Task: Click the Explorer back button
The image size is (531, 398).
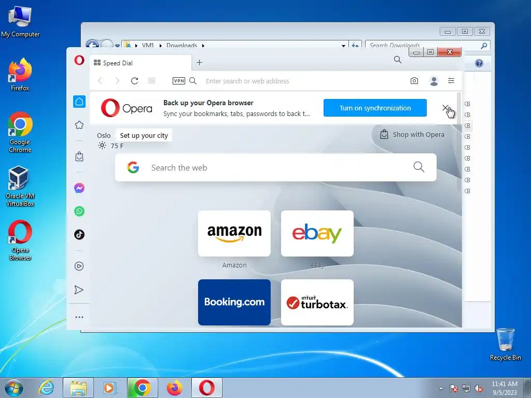Action: (x=92, y=45)
